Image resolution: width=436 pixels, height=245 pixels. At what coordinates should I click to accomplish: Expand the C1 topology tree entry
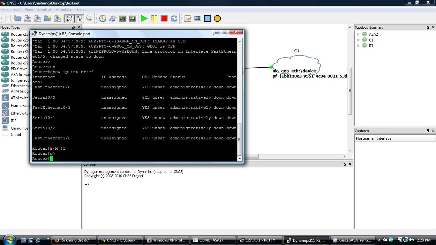(x=358, y=40)
